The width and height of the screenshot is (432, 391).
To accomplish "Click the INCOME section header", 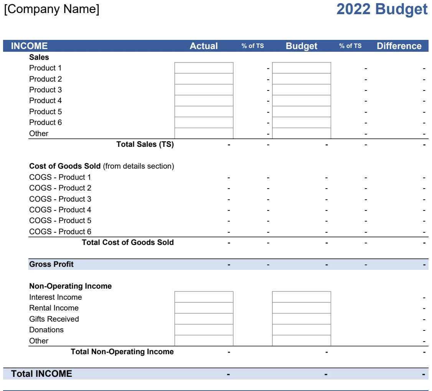I will (29, 46).
